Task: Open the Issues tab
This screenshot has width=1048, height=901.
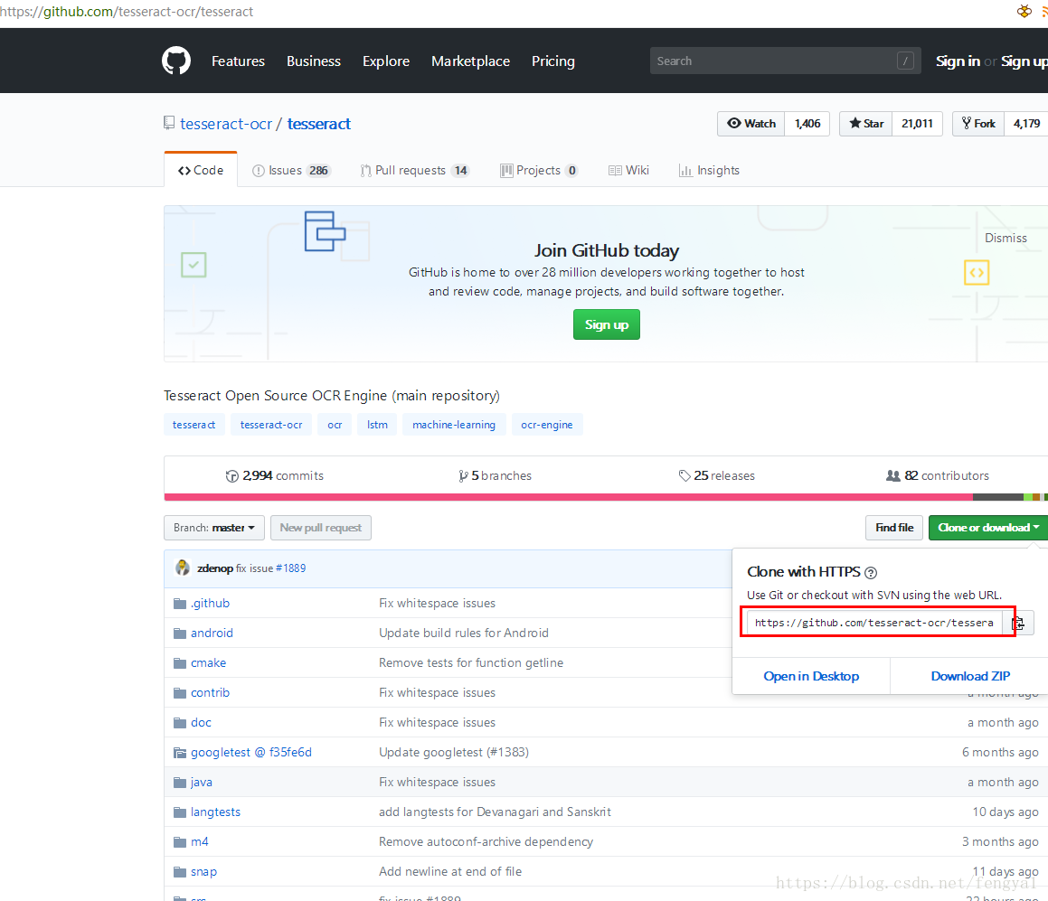Action: 291,170
